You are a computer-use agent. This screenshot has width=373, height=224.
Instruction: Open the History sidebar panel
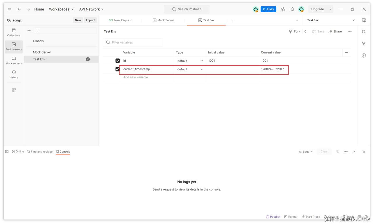click(14, 74)
